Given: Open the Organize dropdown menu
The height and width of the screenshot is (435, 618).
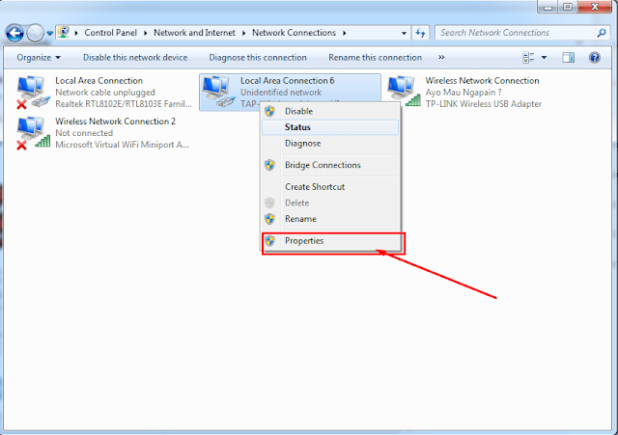Looking at the screenshot, I should (x=39, y=58).
